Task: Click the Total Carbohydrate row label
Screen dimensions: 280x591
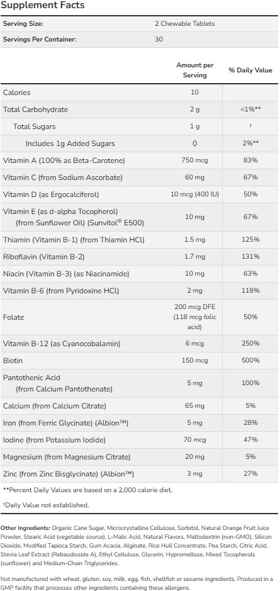Action: [x=35, y=110]
